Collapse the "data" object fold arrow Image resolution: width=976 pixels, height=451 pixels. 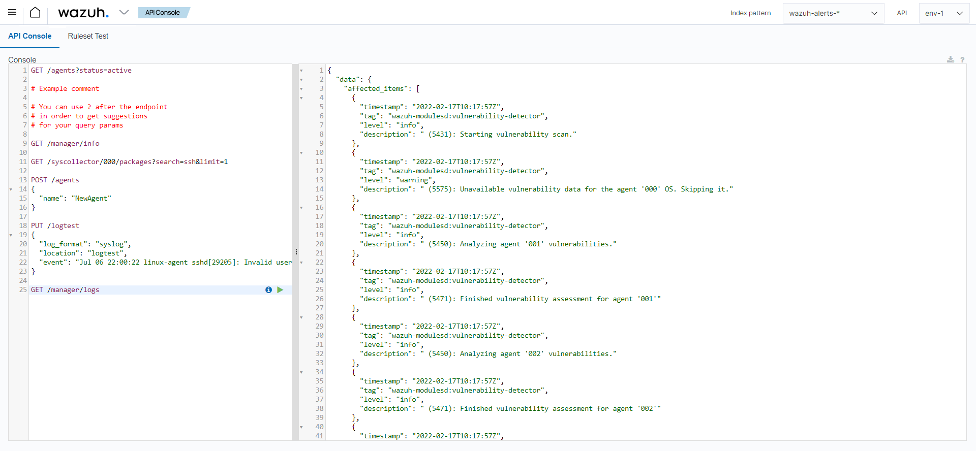click(x=301, y=80)
